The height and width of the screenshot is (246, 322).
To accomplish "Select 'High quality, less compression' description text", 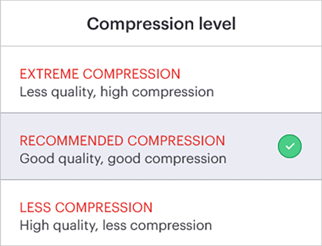I will 115,226.
